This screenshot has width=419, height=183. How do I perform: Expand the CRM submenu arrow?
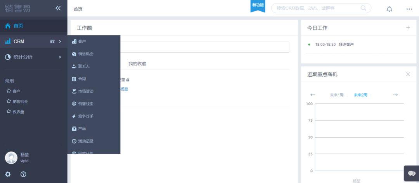pos(60,41)
